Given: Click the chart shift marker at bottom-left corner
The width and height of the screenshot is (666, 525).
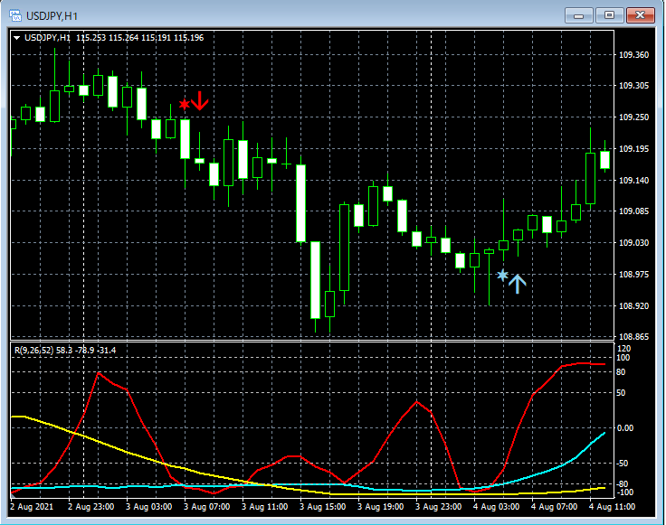Looking at the screenshot, I should tap(14, 494).
